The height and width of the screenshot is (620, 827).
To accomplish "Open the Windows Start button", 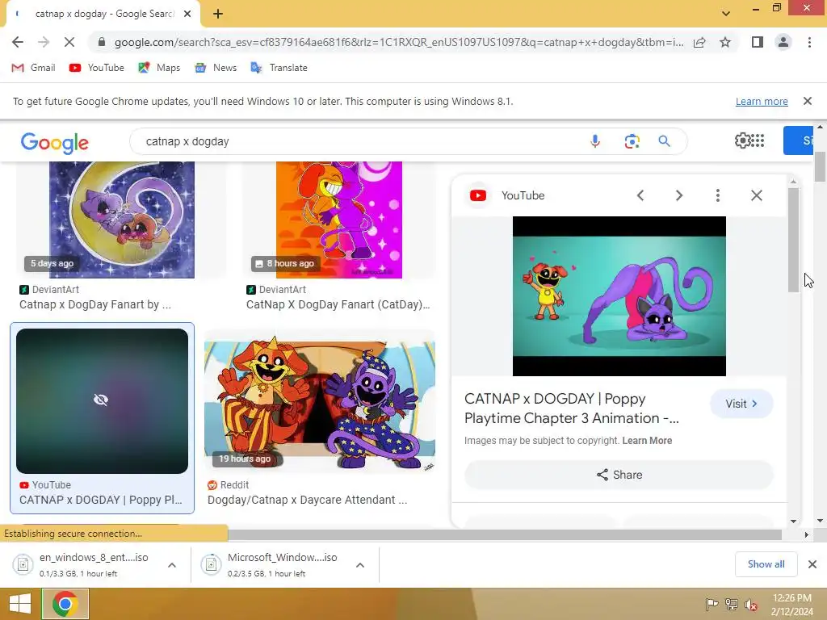I will pos(20,604).
